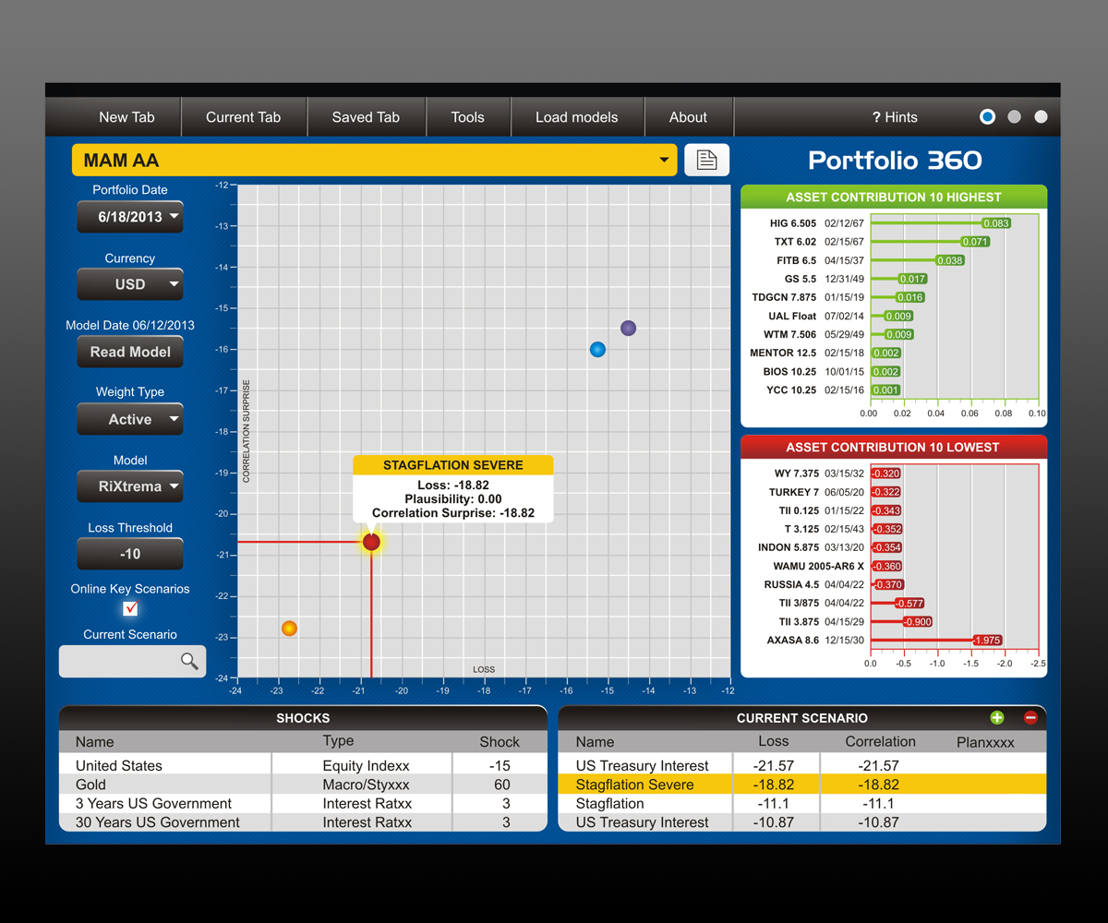Click the RUSSIA 4.5 asset label
The height and width of the screenshot is (923, 1108).
(791, 584)
